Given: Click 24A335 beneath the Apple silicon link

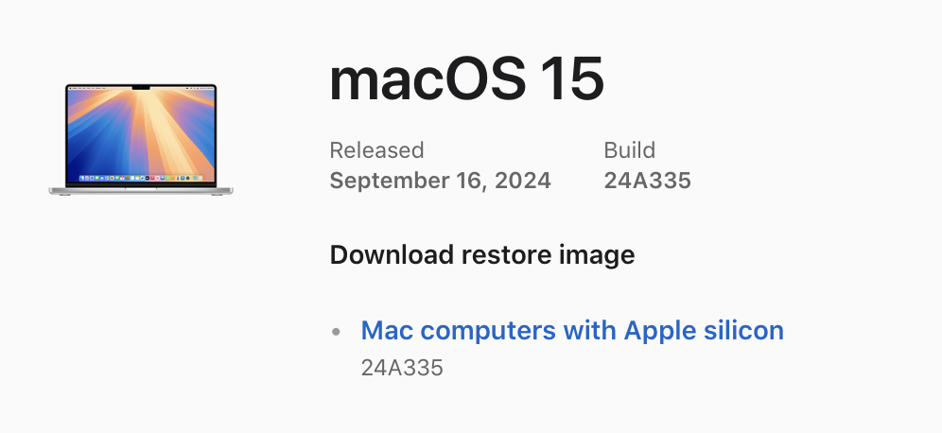Looking at the screenshot, I should [x=402, y=368].
